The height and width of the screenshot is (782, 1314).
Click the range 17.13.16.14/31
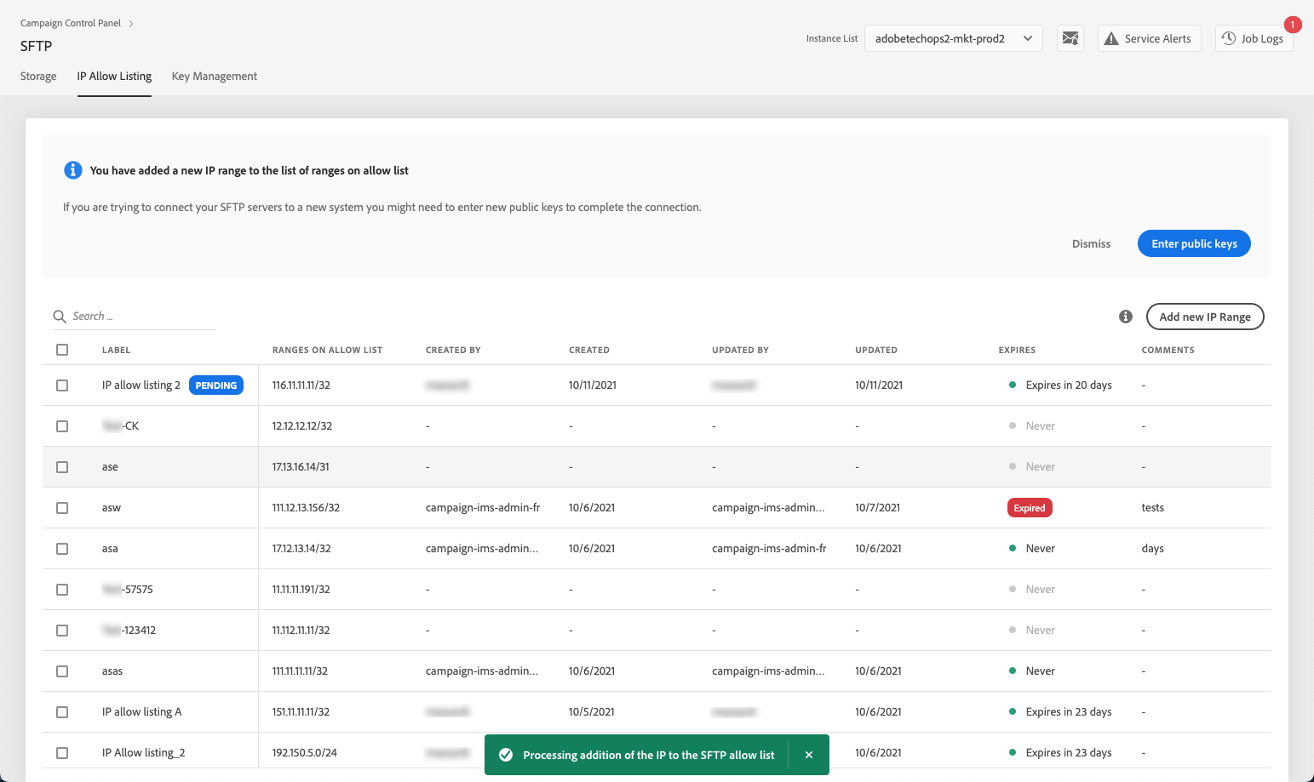point(301,467)
